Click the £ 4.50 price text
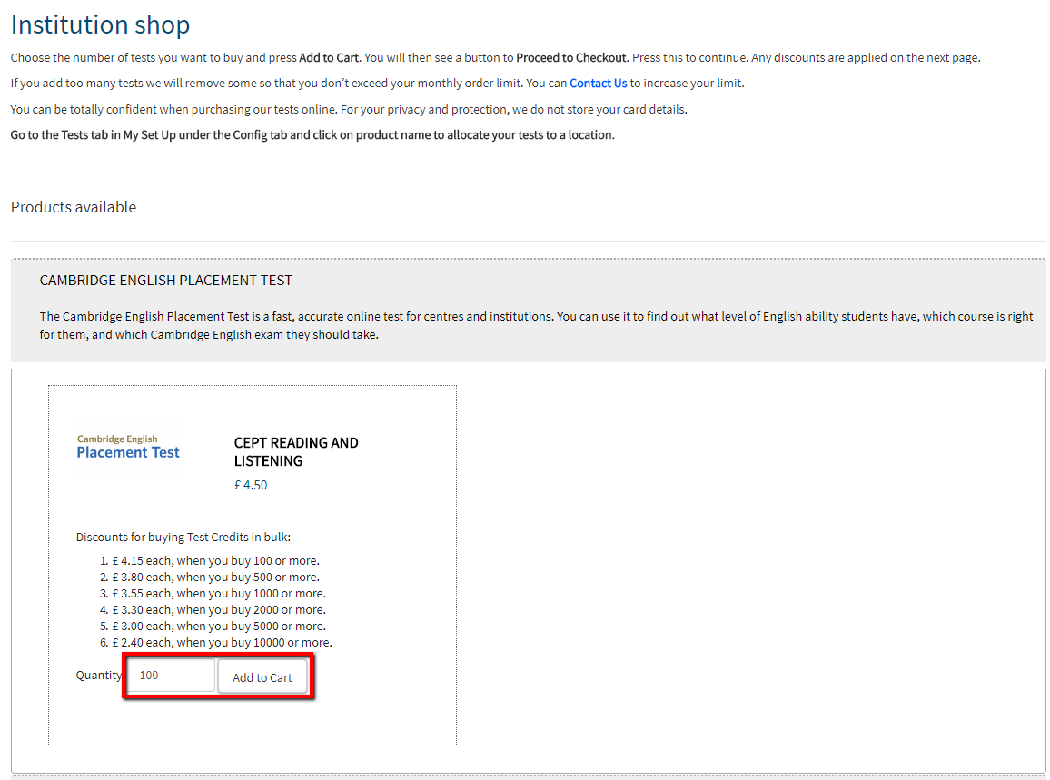This screenshot has width=1050, height=780. (251, 485)
